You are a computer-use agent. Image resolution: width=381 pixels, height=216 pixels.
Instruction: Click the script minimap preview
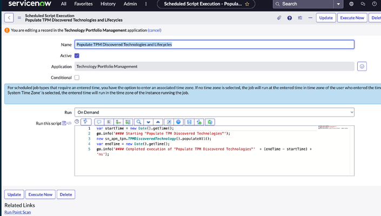333,127
